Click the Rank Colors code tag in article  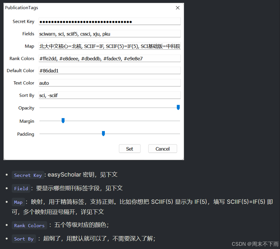(29, 226)
